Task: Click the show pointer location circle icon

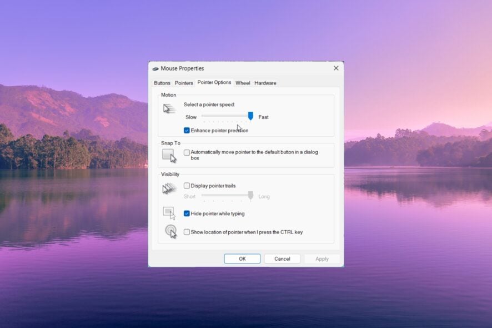Action: (x=170, y=231)
